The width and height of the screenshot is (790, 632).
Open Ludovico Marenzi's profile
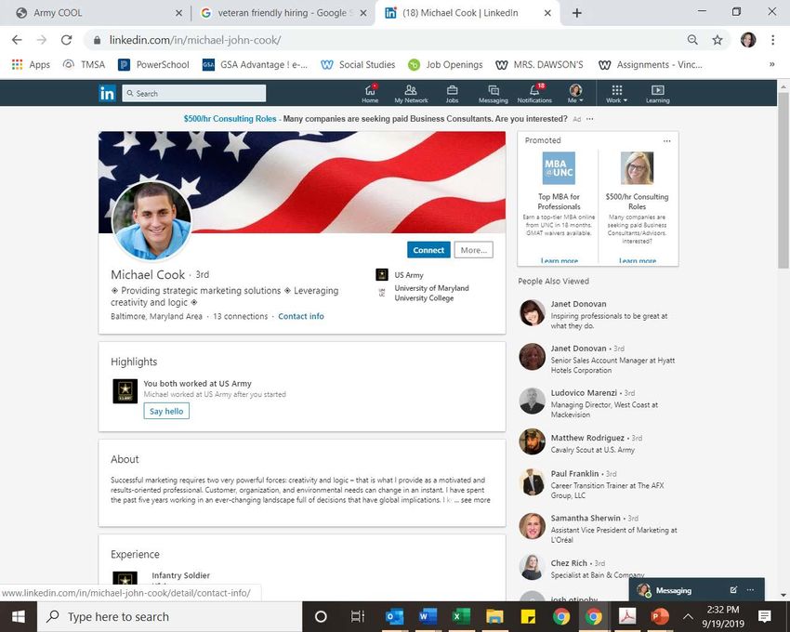pos(584,393)
